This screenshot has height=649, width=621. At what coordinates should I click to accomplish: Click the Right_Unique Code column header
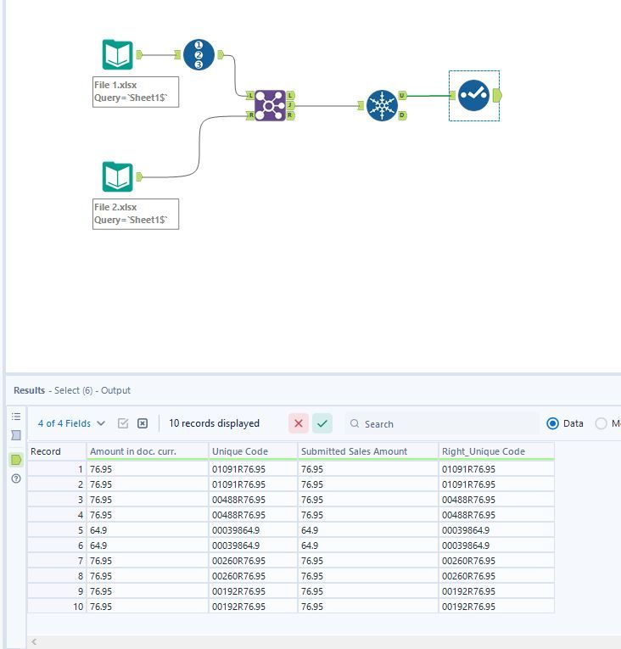496,451
